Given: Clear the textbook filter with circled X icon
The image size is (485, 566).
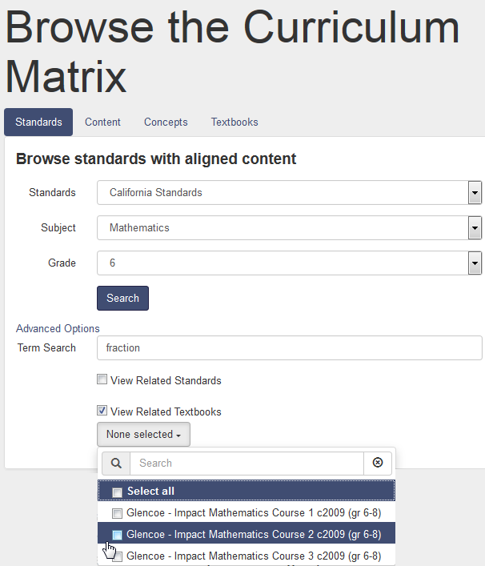Looking at the screenshot, I should click(378, 463).
